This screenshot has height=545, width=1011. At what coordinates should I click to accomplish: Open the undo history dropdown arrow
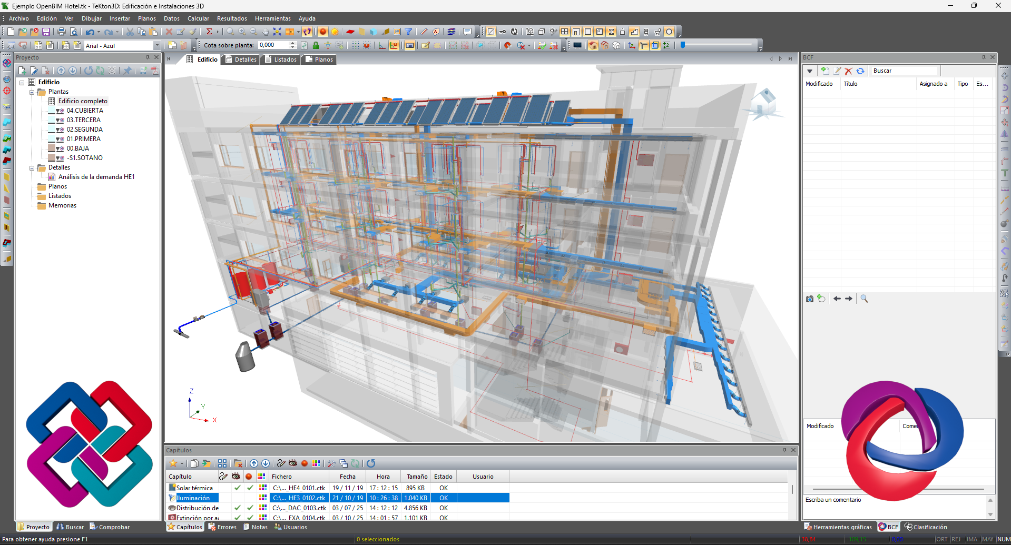click(x=99, y=32)
